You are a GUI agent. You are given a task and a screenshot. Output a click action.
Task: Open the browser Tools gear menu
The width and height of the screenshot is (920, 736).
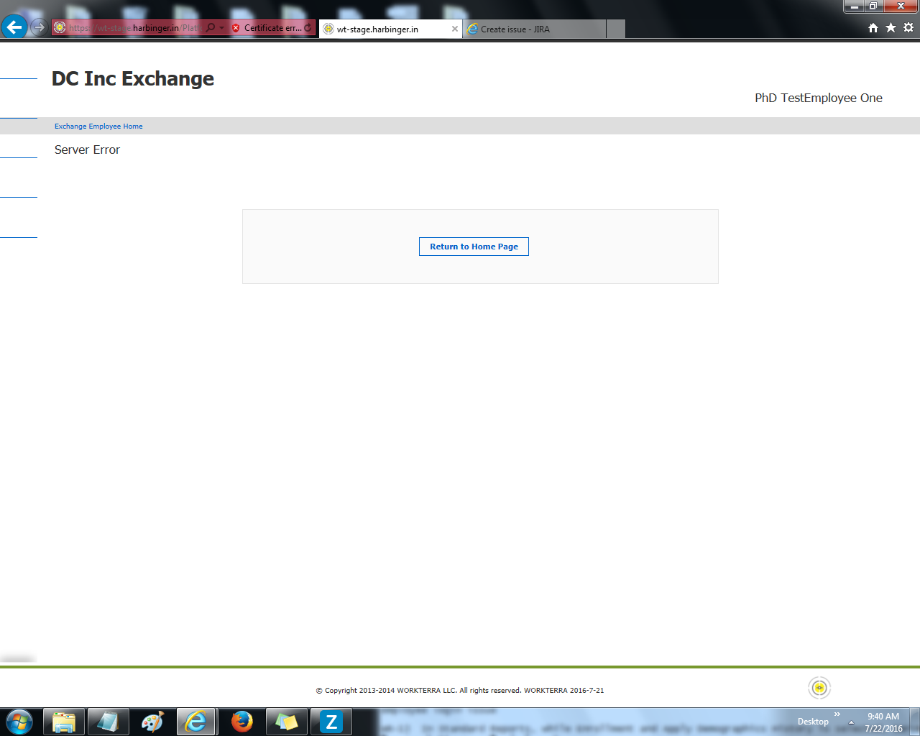(x=908, y=28)
